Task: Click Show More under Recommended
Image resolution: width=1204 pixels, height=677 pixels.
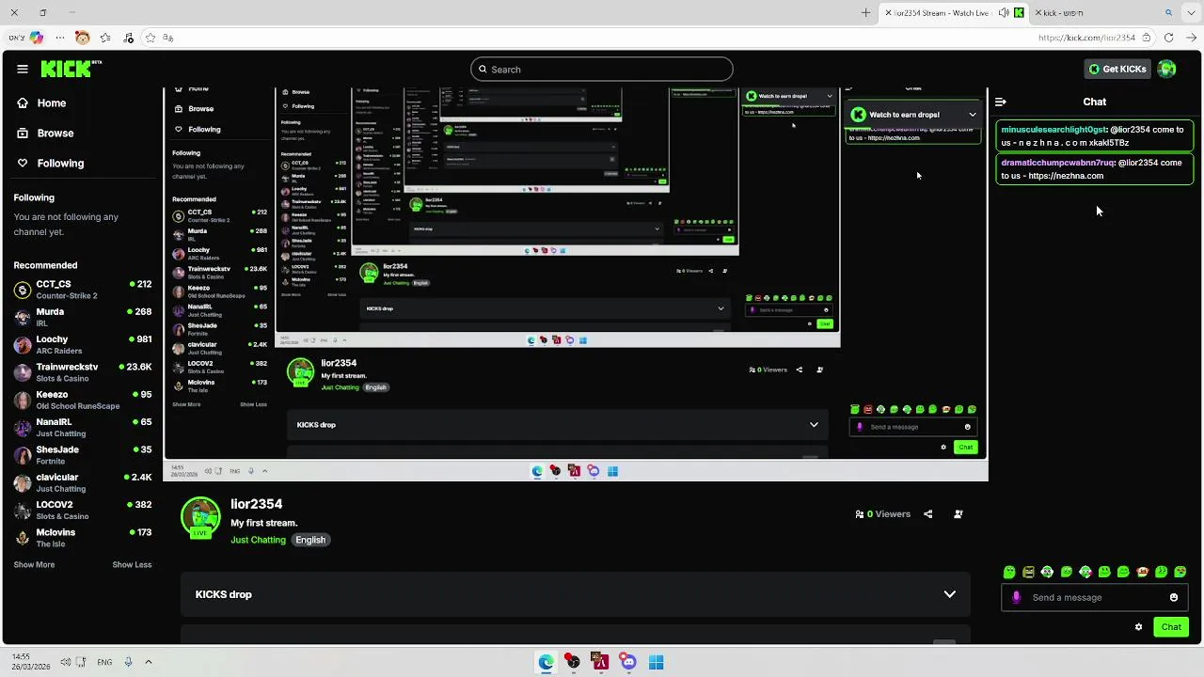Action: point(34,565)
